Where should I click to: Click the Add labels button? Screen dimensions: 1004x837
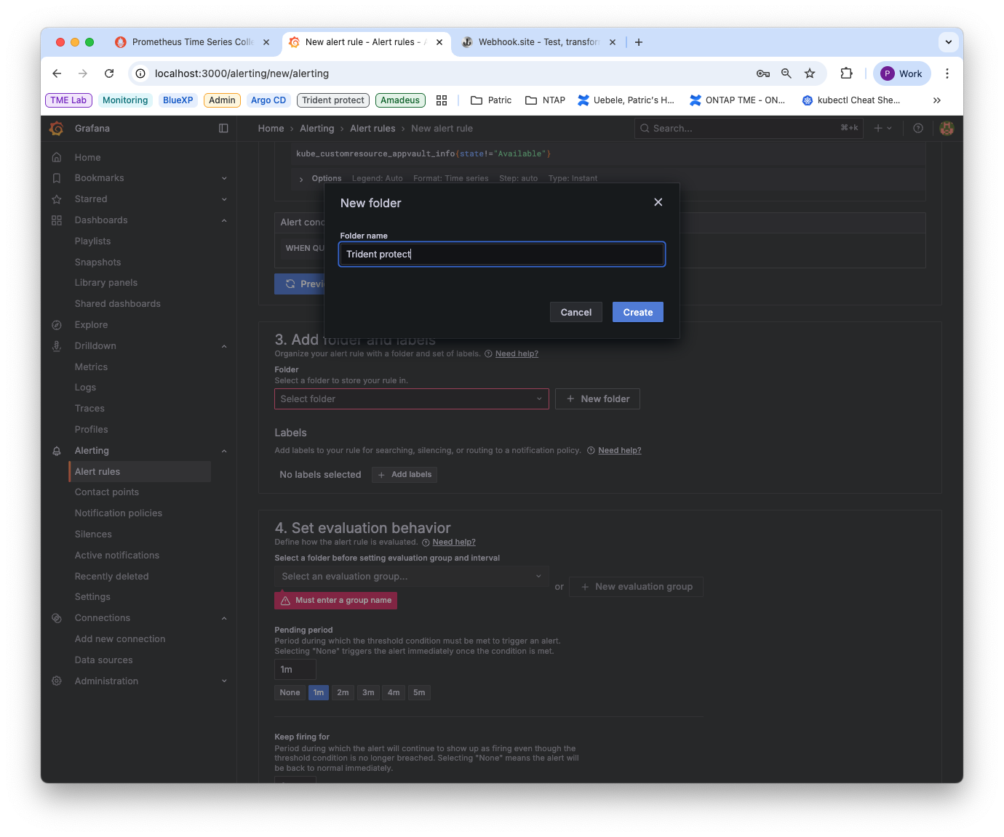coord(405,474)
